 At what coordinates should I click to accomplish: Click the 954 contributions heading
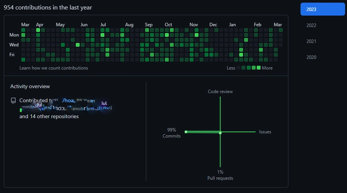[x=48, y=7]
